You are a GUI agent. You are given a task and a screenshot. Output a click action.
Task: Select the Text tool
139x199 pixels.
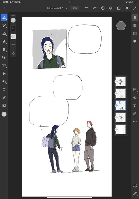click(4, 90)
